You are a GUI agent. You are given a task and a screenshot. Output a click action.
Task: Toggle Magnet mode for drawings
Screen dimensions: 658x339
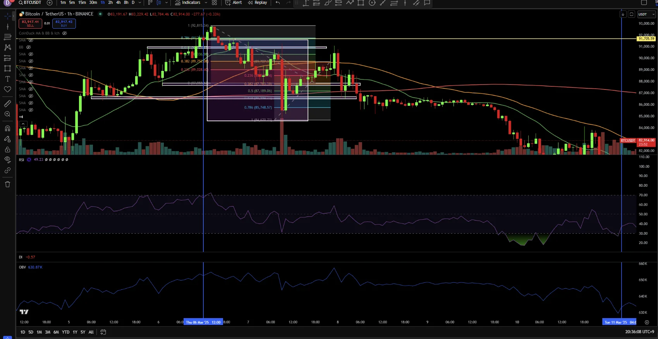(7, 128)
